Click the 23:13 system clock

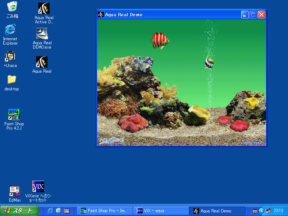pyautogui.click(x=278, y=211)
